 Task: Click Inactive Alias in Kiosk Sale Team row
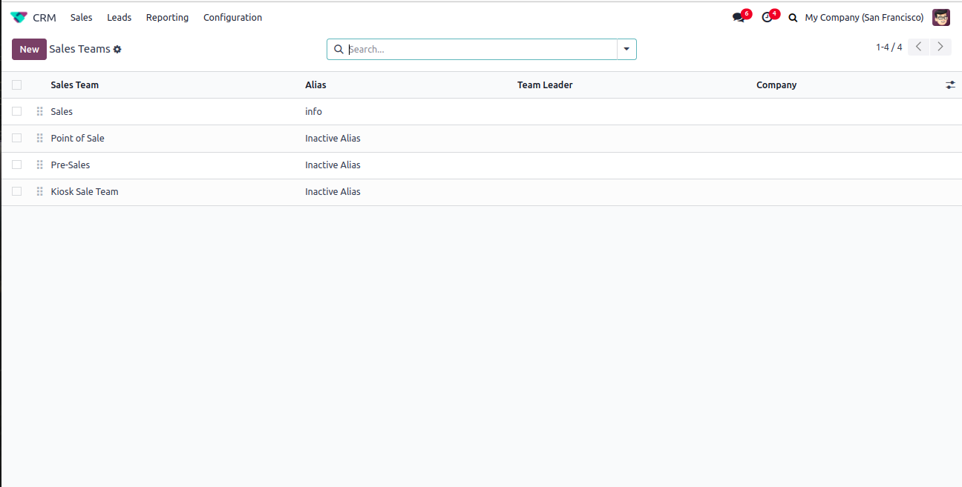pyautogui.click(x=333, y=191)
